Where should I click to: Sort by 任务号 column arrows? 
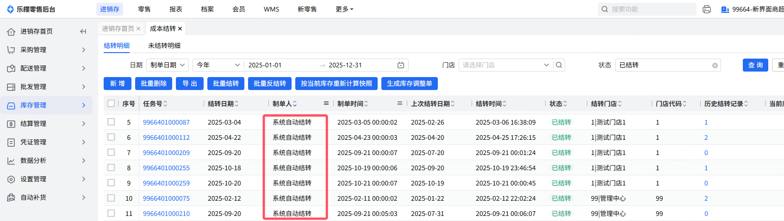165,104
